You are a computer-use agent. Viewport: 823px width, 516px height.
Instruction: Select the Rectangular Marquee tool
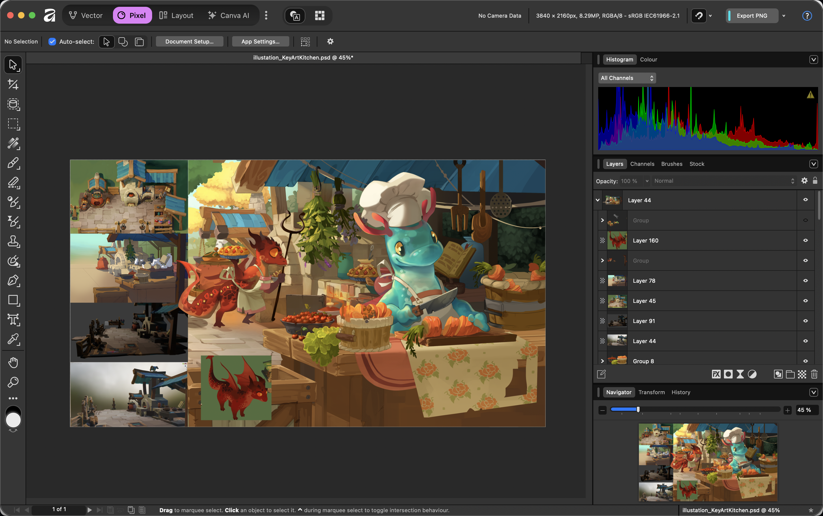coord(13,124)
